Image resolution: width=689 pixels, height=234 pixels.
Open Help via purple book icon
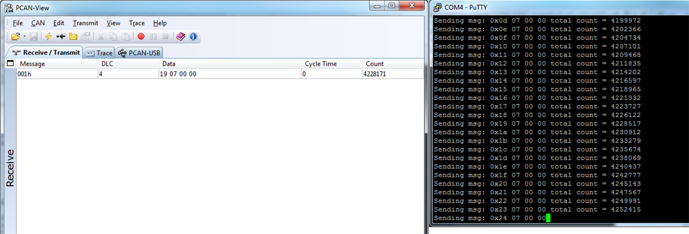coord(180,36)
